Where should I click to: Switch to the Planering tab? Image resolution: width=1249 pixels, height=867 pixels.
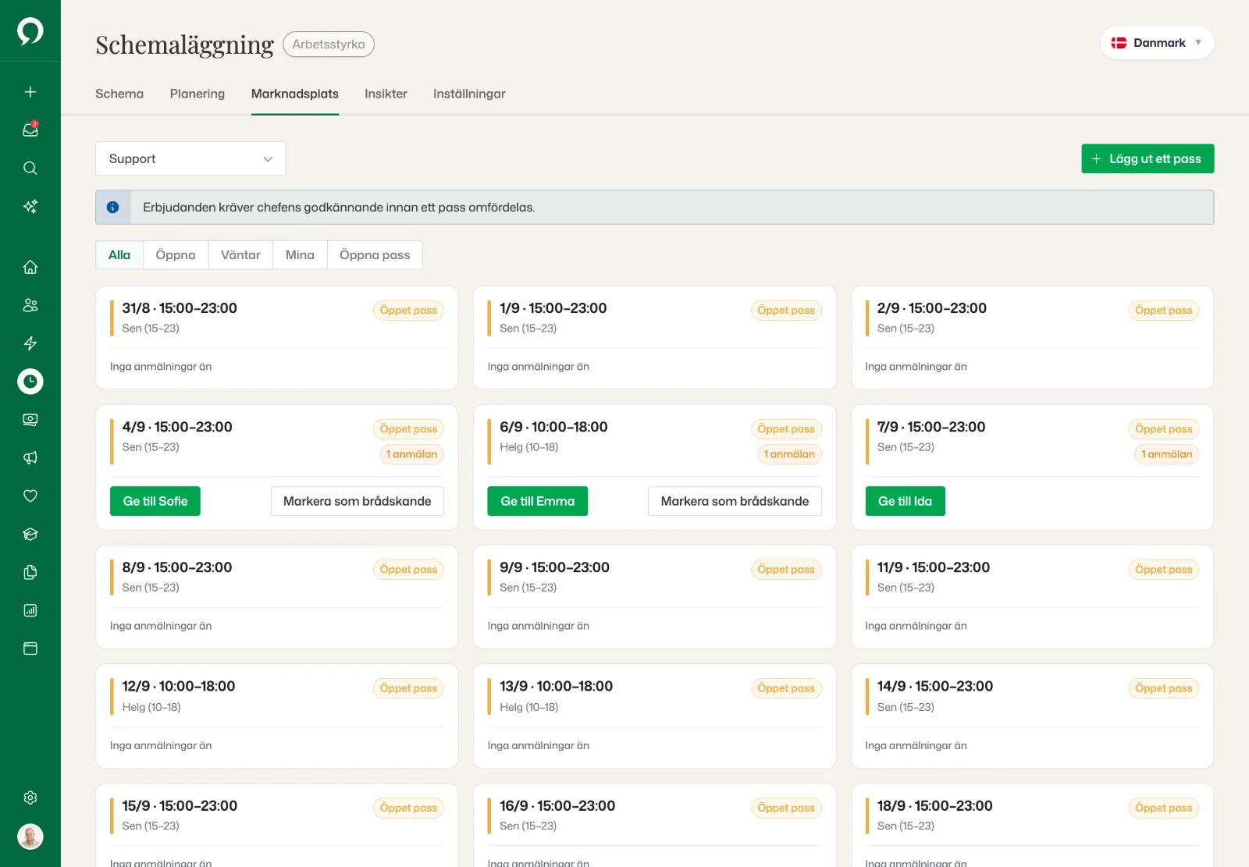(197, 94)
